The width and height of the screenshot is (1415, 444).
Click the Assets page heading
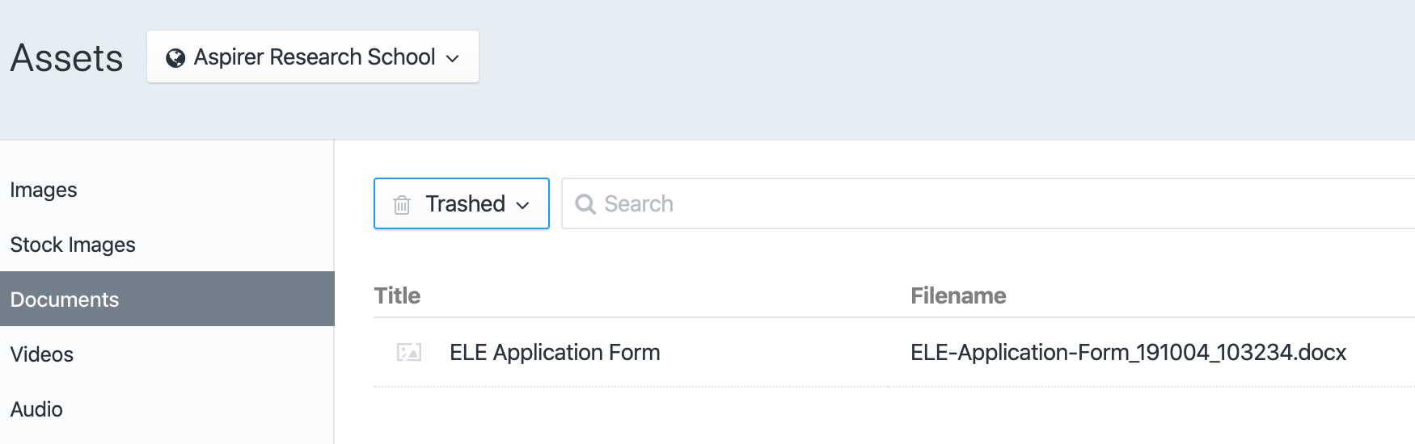tap(66, 58)
